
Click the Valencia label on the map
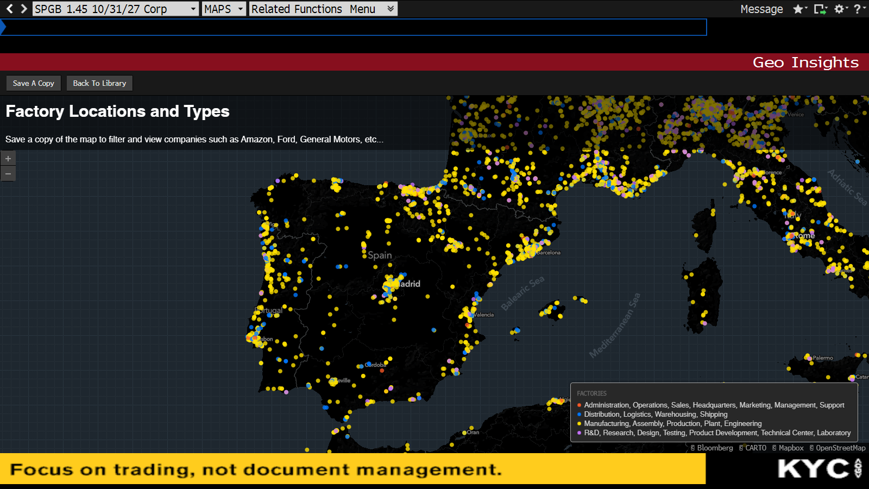tap(483, 315)
